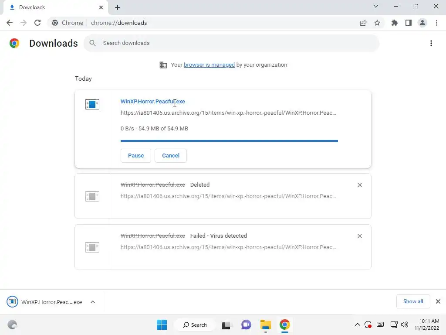Open the Chrome three-dot menu

pyautogui.click(x=436, y=23)
